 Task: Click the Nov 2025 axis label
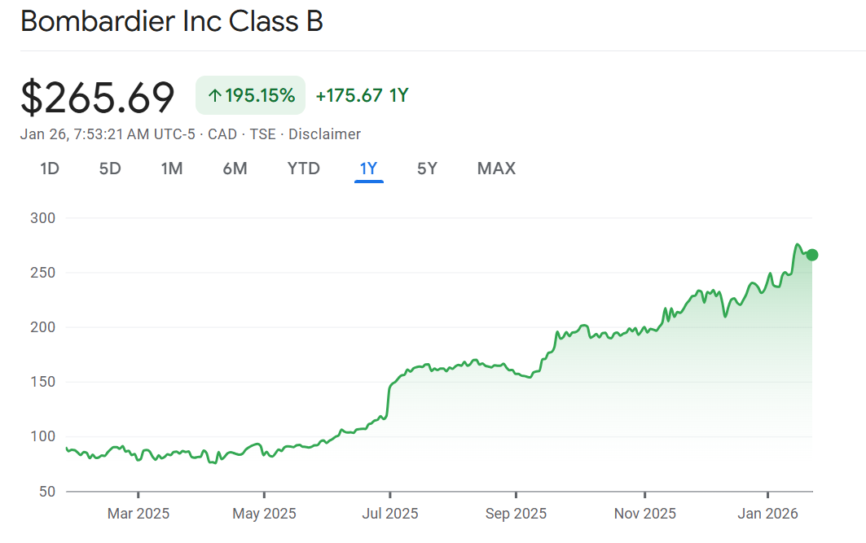[x=645, y=514]
